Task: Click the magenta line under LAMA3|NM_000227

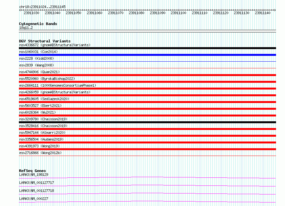Action: pos(147,202)
